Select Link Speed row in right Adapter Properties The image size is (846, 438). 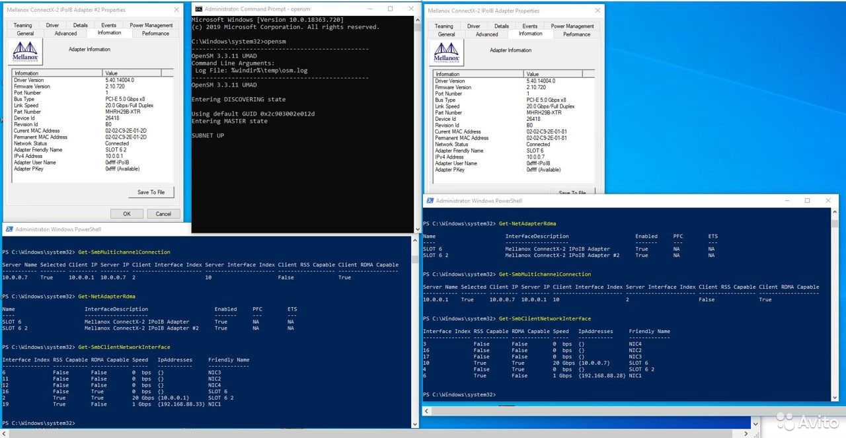click(514, 106)
